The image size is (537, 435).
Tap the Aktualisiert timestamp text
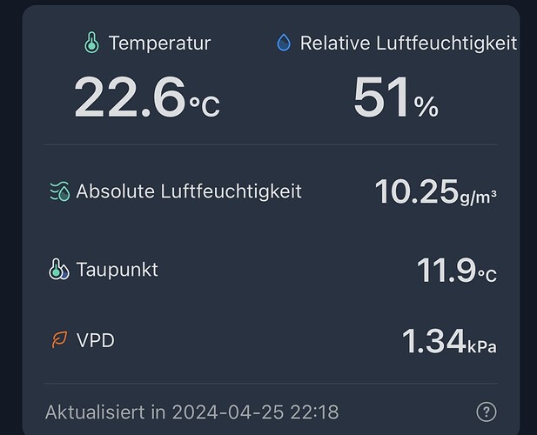coord(191,412)
